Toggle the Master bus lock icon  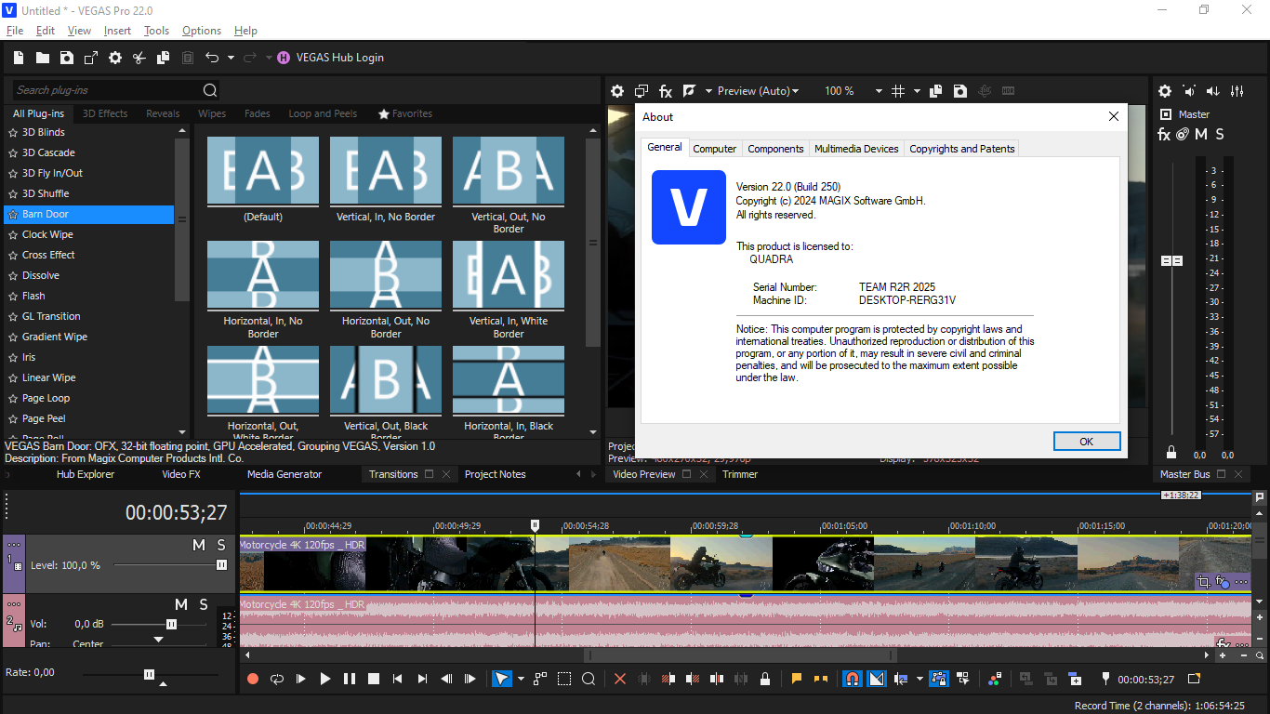click(1171, 453)
